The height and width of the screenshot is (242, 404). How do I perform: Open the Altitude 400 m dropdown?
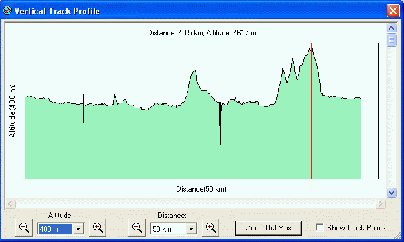(78, 229)
